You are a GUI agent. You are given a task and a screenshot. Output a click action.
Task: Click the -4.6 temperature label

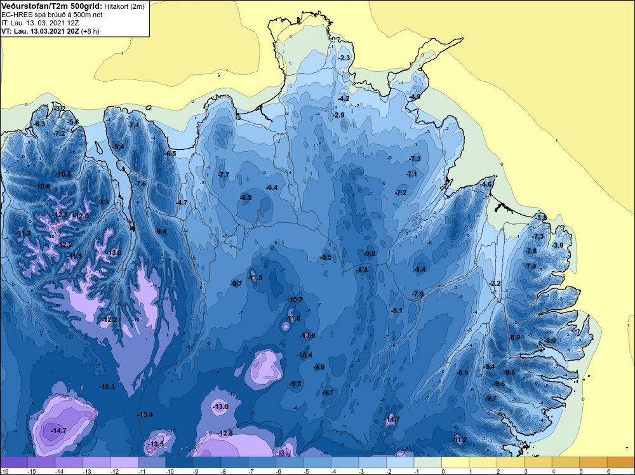click(486, 185)
